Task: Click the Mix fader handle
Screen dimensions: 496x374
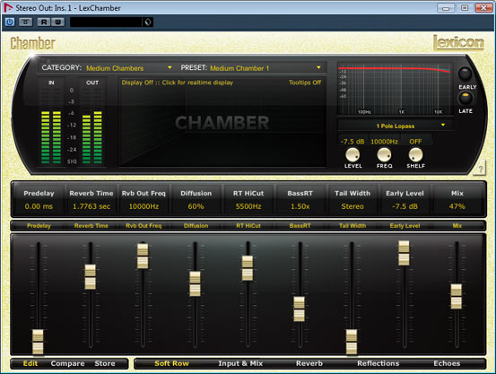Action: tap(457, 297)
